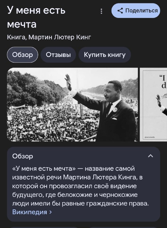This screenshot has height=228, width=167.
Task: Open the partially visible poster image
Action: [153, 105]
